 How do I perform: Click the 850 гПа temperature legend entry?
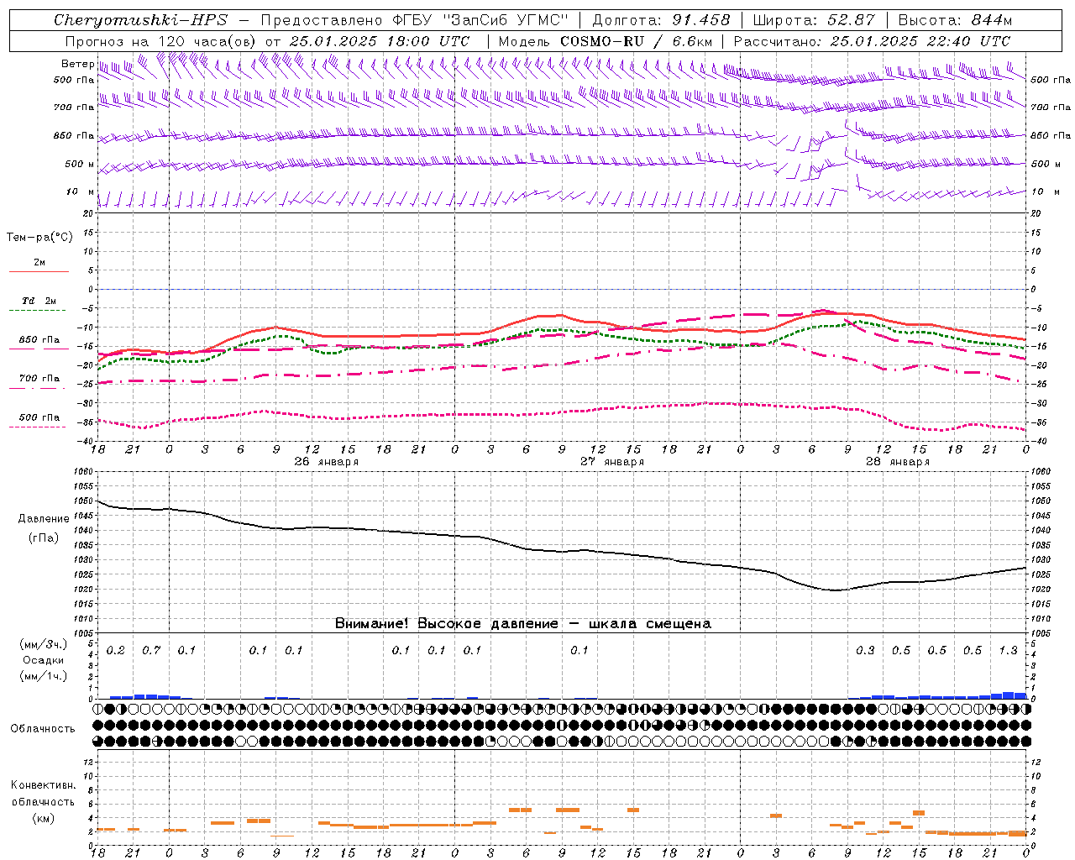(x=39, y=340)
